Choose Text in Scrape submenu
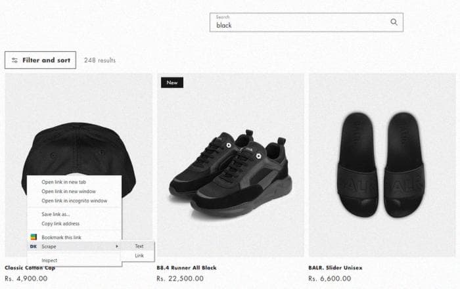Viewport: 460px width, 289px height. pos(139,246)
